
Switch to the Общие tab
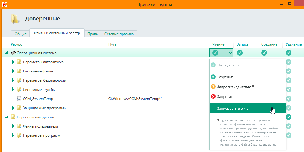[20, 34]
